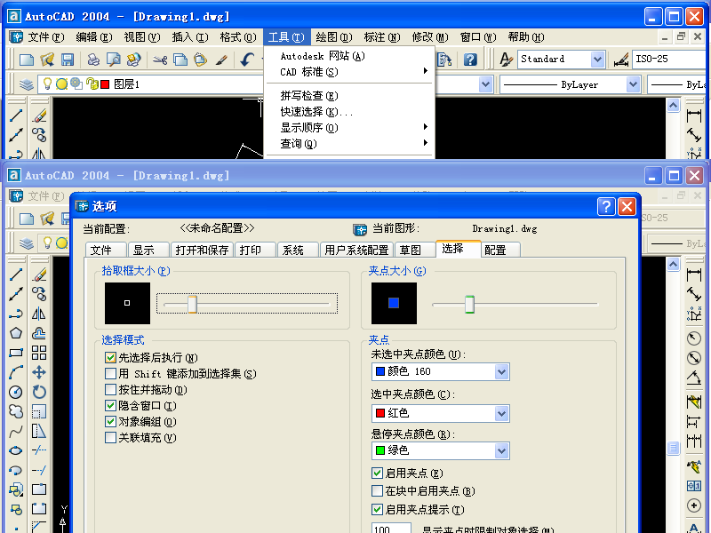Click 拾取框大小 slider thumb
The width and height of the screenshot is (711, 533).
pyautogui.click(x=192, y=304)
